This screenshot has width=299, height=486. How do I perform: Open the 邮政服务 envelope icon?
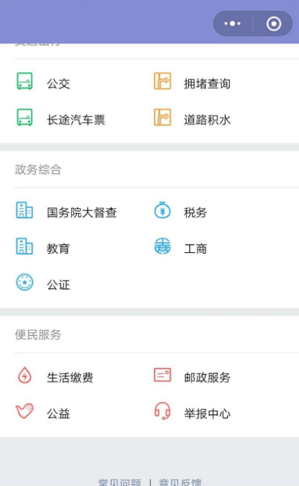pyautogui.click(x=162, y=375)
